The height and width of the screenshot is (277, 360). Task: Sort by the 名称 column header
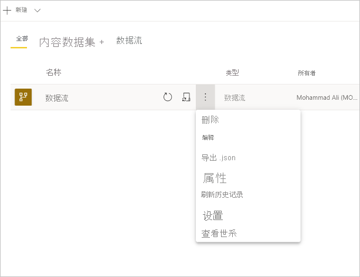53,72
